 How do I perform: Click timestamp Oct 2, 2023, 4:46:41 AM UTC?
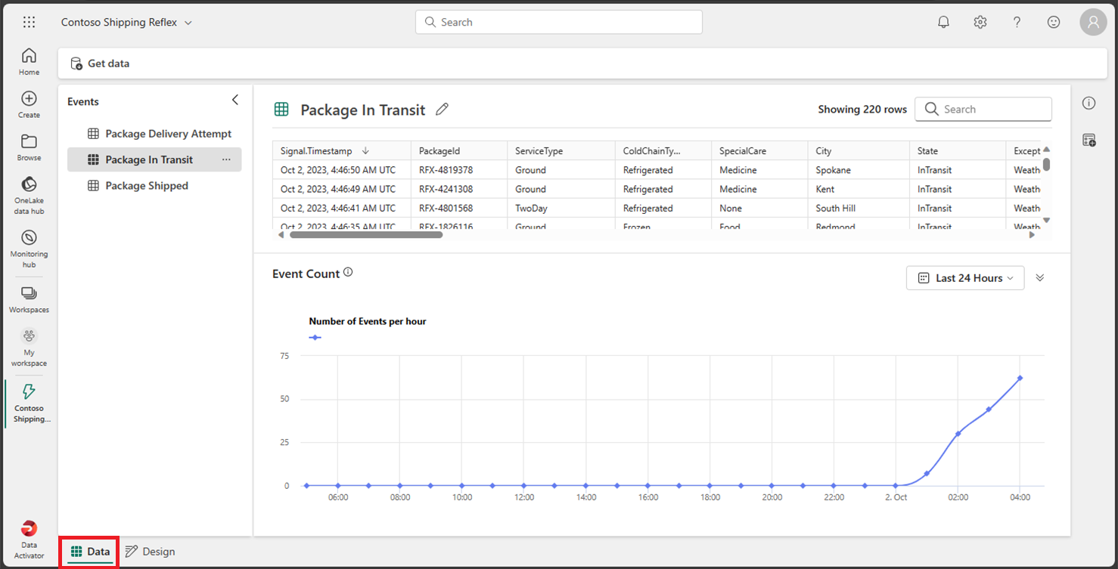point(341,208)
